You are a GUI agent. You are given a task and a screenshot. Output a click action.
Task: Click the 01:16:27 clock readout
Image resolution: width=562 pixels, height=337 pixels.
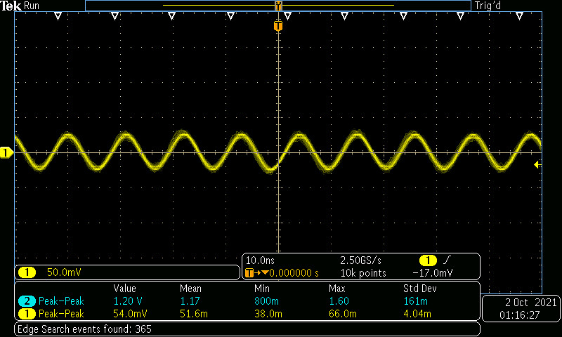pos(520,315)
